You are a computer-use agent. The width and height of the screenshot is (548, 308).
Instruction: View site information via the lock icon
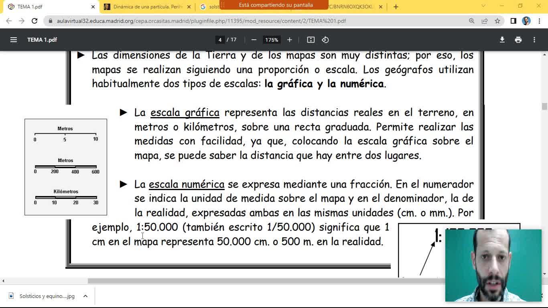pos(50,21)
